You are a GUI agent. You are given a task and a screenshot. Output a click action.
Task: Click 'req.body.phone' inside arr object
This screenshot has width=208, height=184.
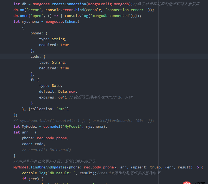tap(52, 138)
